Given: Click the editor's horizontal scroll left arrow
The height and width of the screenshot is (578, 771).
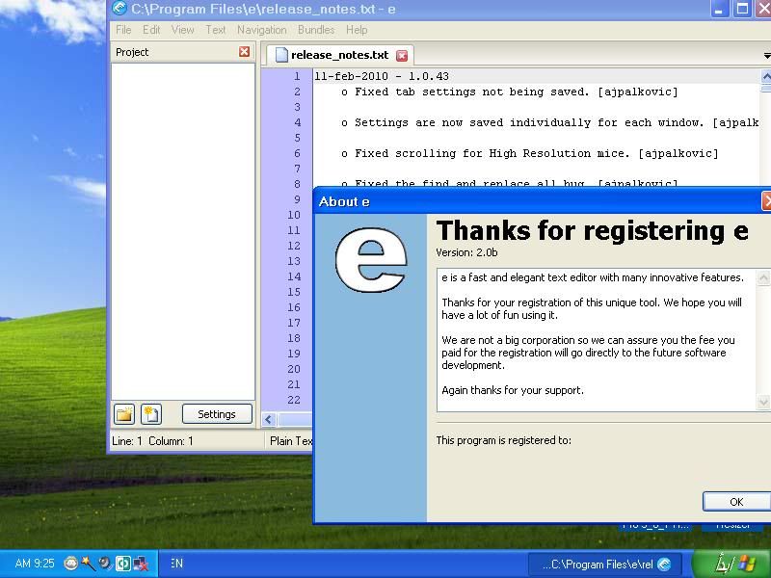Looking at the screenshot, I should tap(269, 420).
